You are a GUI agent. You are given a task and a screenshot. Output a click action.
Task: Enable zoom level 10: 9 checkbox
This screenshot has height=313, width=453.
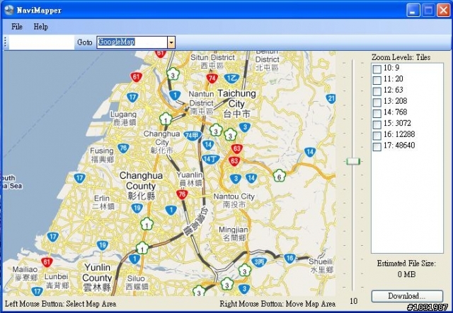pos(377,69)
